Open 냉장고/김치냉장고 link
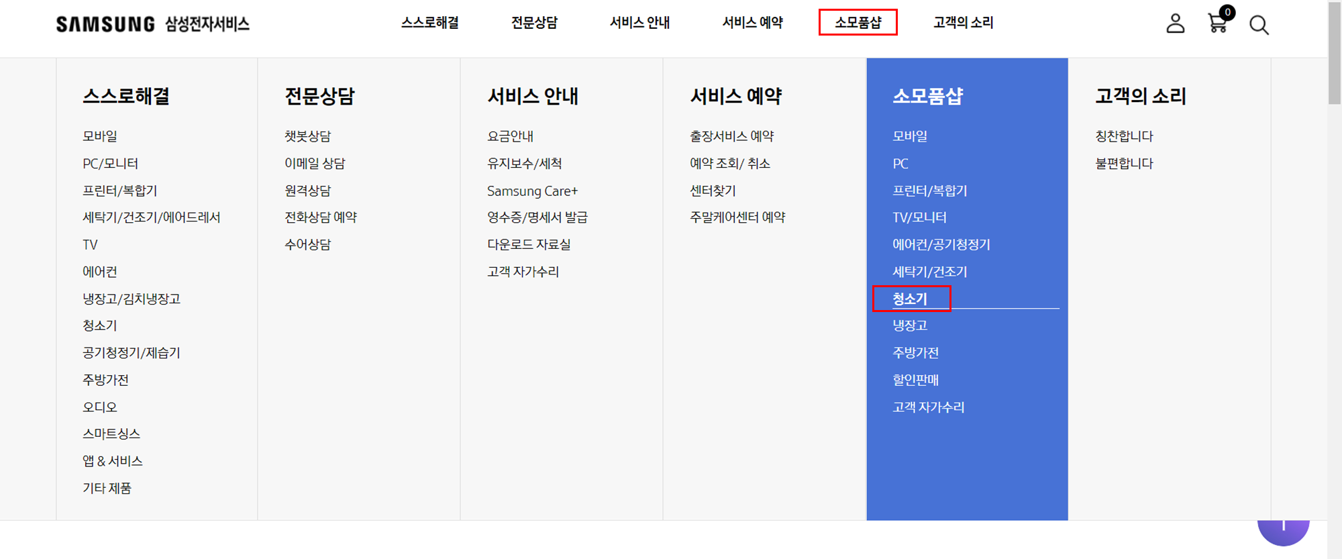Screen dimensions: 1342x559 point(132,299)
